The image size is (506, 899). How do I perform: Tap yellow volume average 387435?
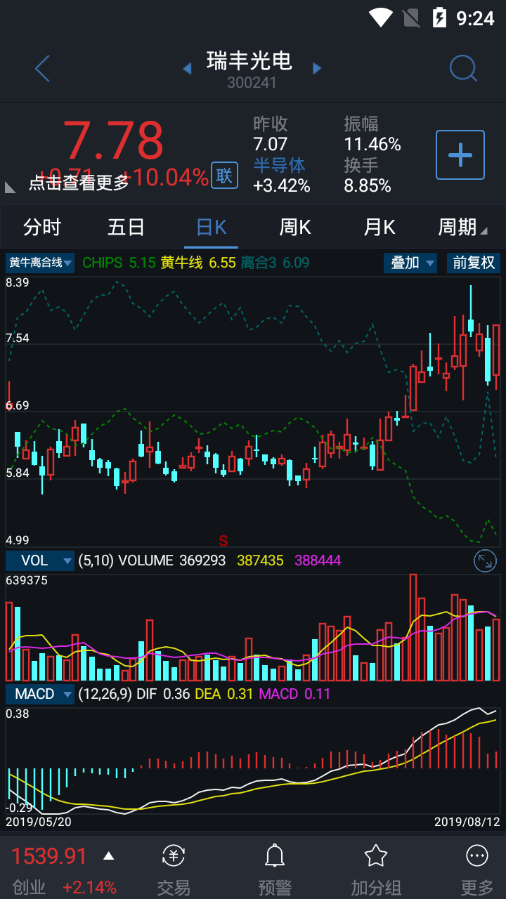coord(260,560)
